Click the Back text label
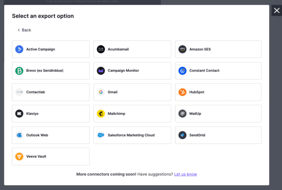Screen dimensions: 282x190 tap(26, 30)
